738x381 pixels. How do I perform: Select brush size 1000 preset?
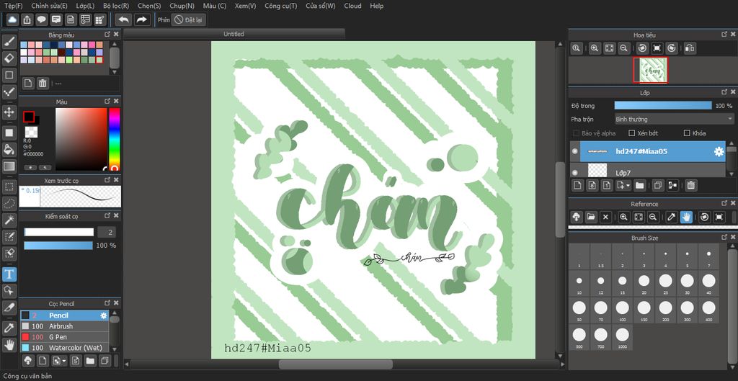pos(622,337)
